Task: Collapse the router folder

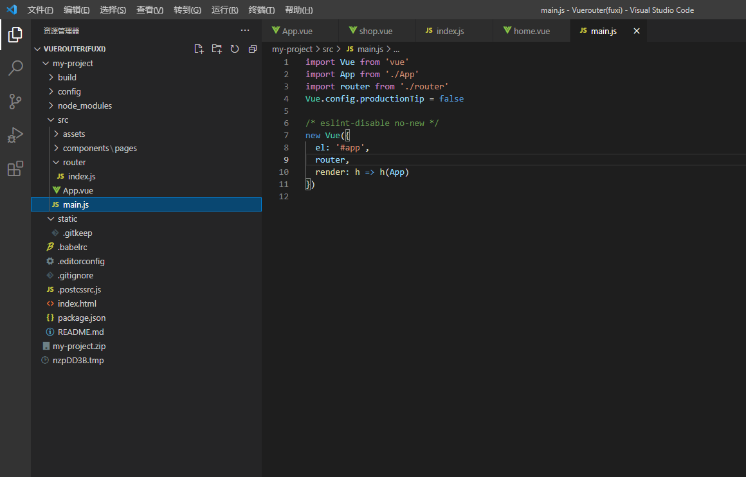Action: pos(146,162)
